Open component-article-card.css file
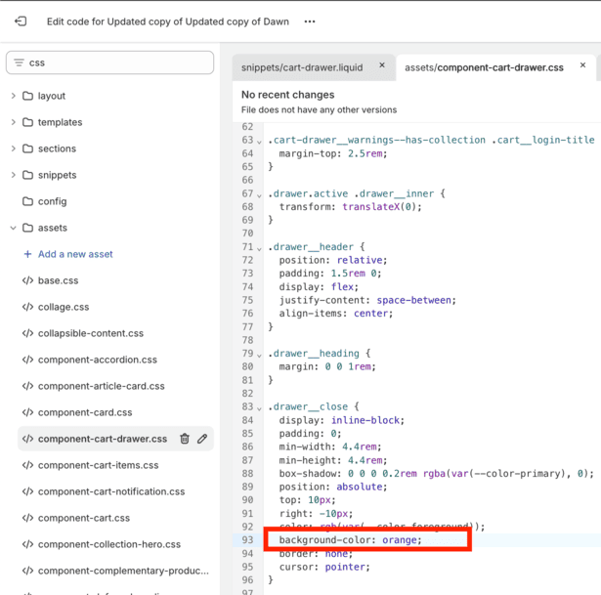Viewport: 601px width, 595px height. [102, 386]
